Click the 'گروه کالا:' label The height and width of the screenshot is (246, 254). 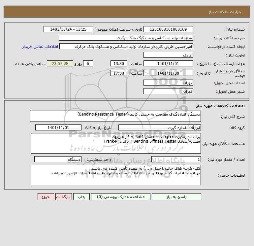pyautogui.click(x=237, y=128)
